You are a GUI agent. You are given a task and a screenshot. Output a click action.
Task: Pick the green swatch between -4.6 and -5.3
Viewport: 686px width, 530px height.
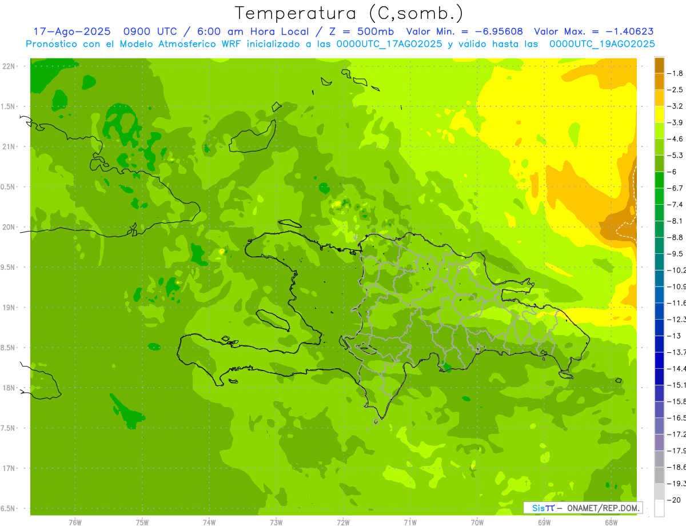[659, 147]
